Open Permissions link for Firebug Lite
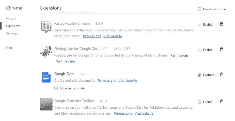Viewport: 235px width, 121px height. 179,55
